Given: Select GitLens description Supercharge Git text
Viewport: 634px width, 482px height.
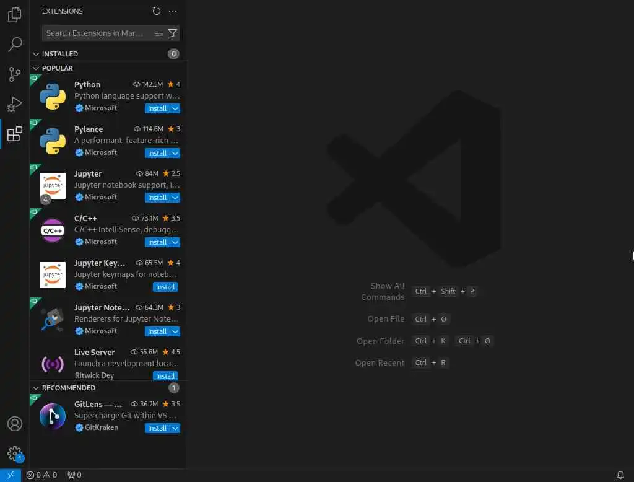Looking at the screenshot, I should tap(125, 416).
